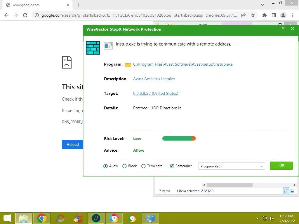Switch File Explorer to large icons view

(292, 191)
